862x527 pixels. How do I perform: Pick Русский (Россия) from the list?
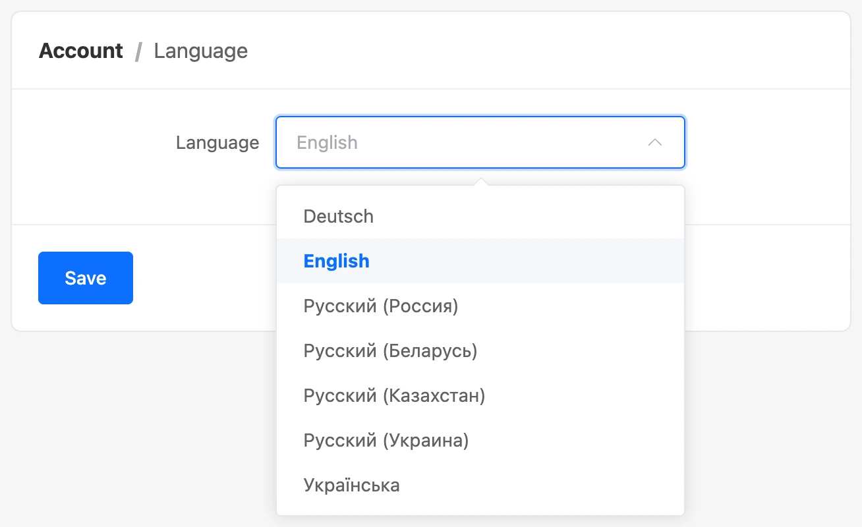[480, 306]
